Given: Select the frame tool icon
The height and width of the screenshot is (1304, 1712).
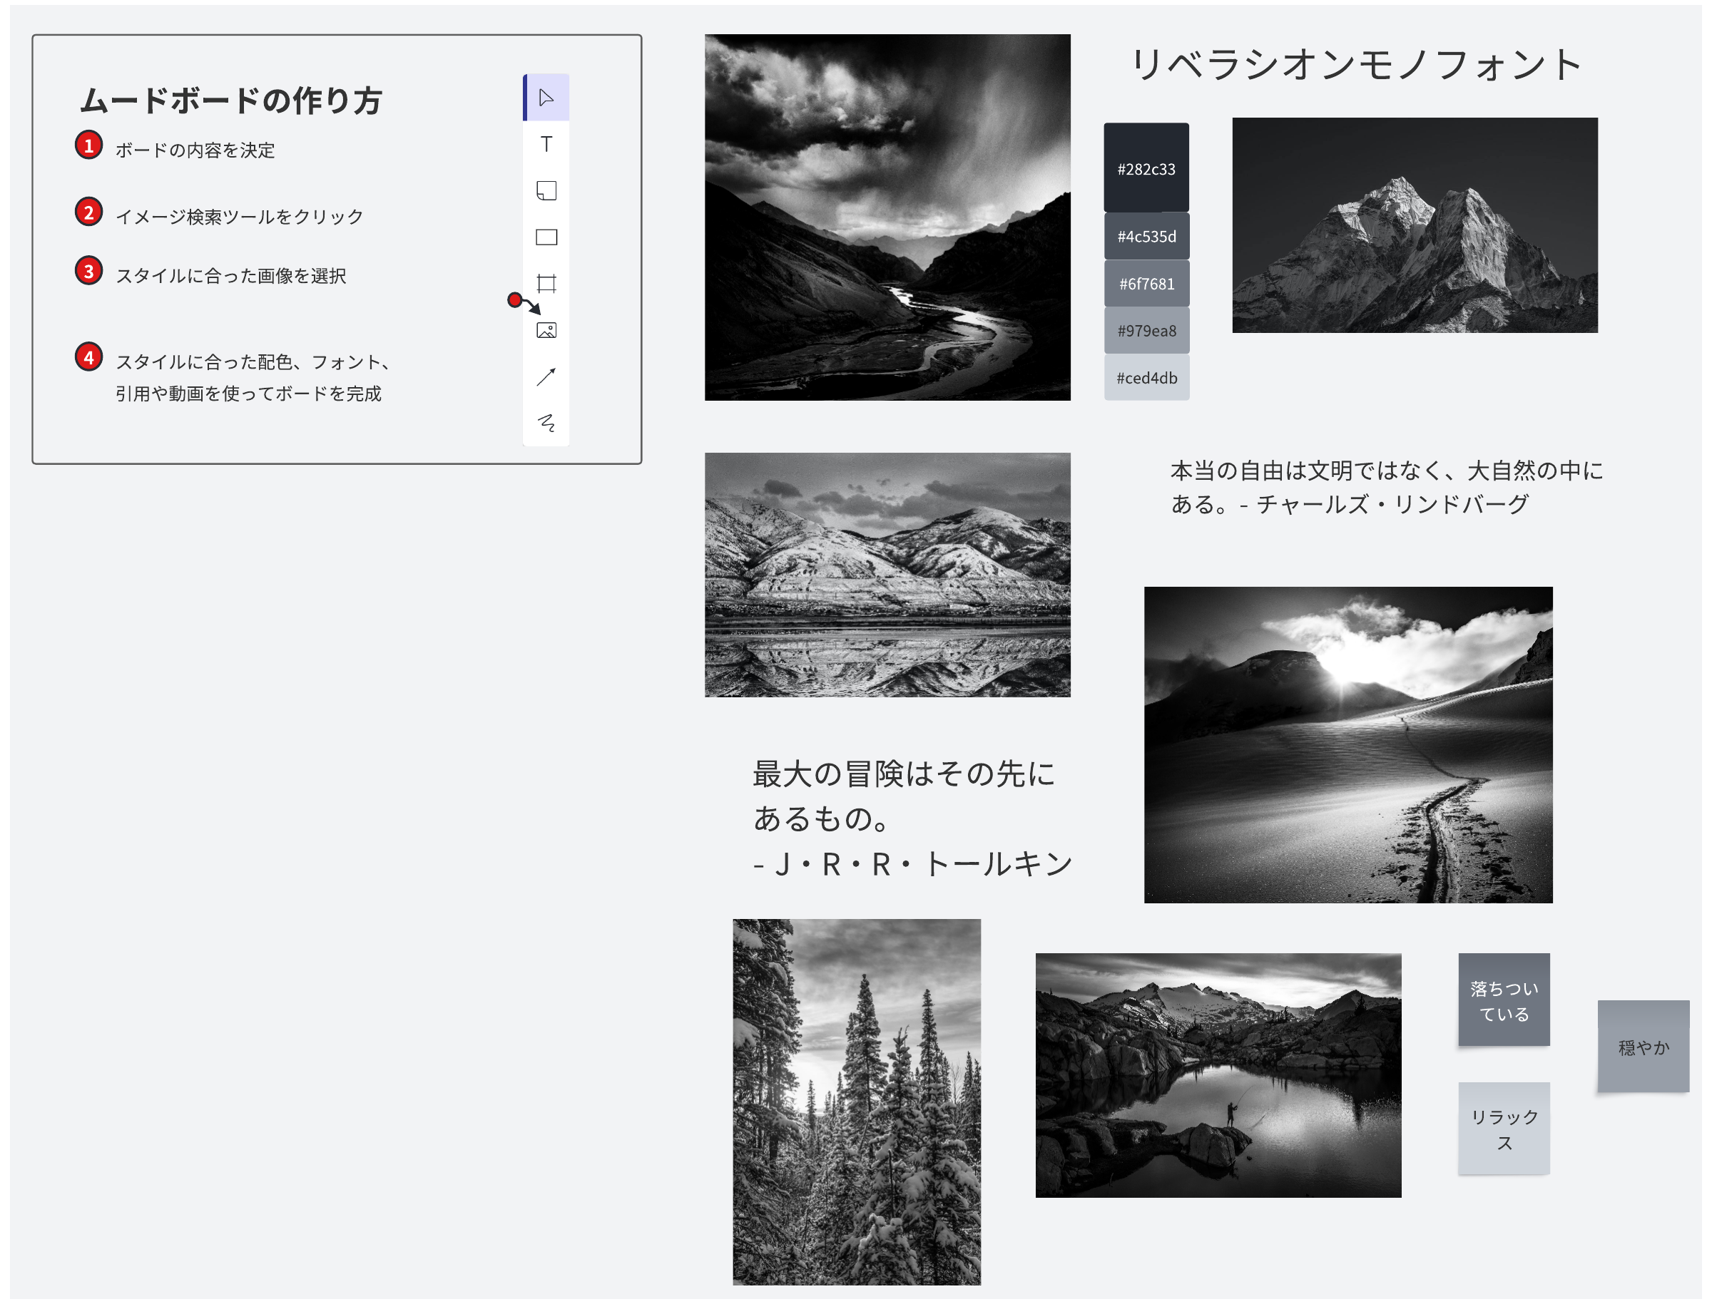Looking at the screenshot, I should (x=546, y=284).
